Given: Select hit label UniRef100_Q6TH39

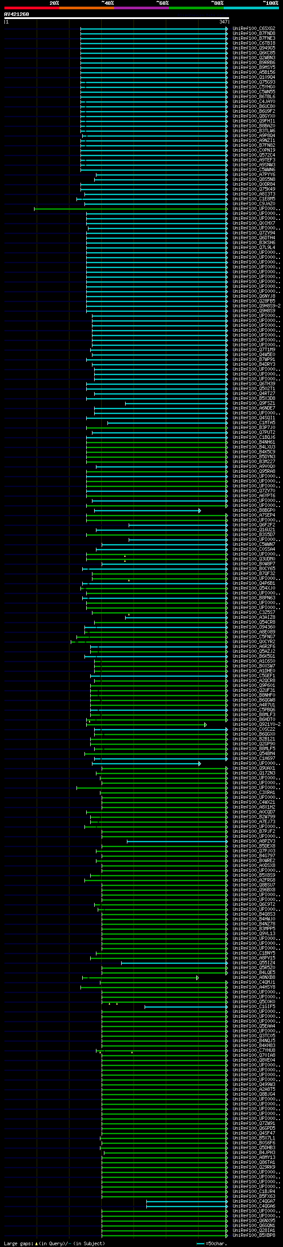Looking at the screenshot, I should click(x=253, y=384).
